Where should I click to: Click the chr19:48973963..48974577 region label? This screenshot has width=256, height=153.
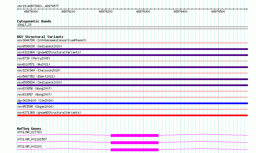[x=38, y=6]
